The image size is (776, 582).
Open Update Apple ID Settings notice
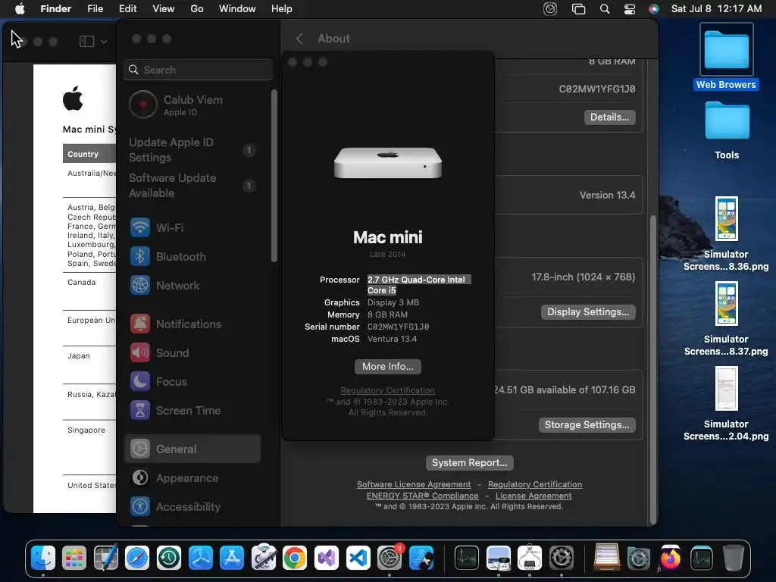tap(192, 150)
